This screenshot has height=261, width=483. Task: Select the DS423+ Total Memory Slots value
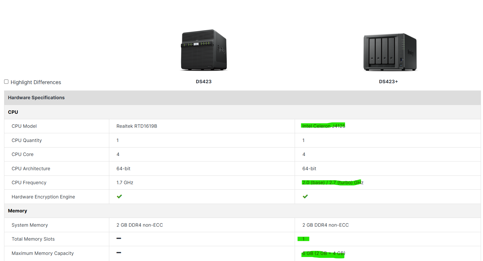pyautogui.click(x=303, y=239)
